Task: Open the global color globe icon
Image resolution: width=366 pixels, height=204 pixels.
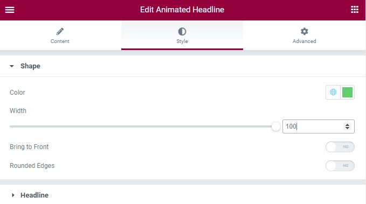Action: (333, 92)
